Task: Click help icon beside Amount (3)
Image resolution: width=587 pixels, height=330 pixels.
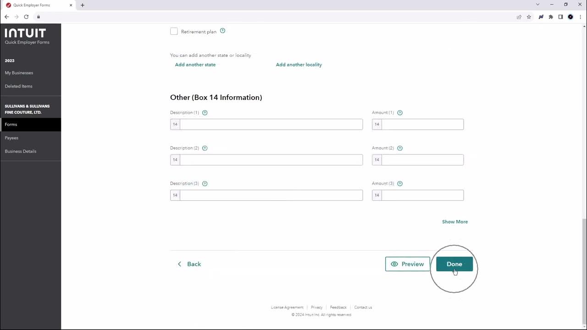Action: [x=400, y=183]
